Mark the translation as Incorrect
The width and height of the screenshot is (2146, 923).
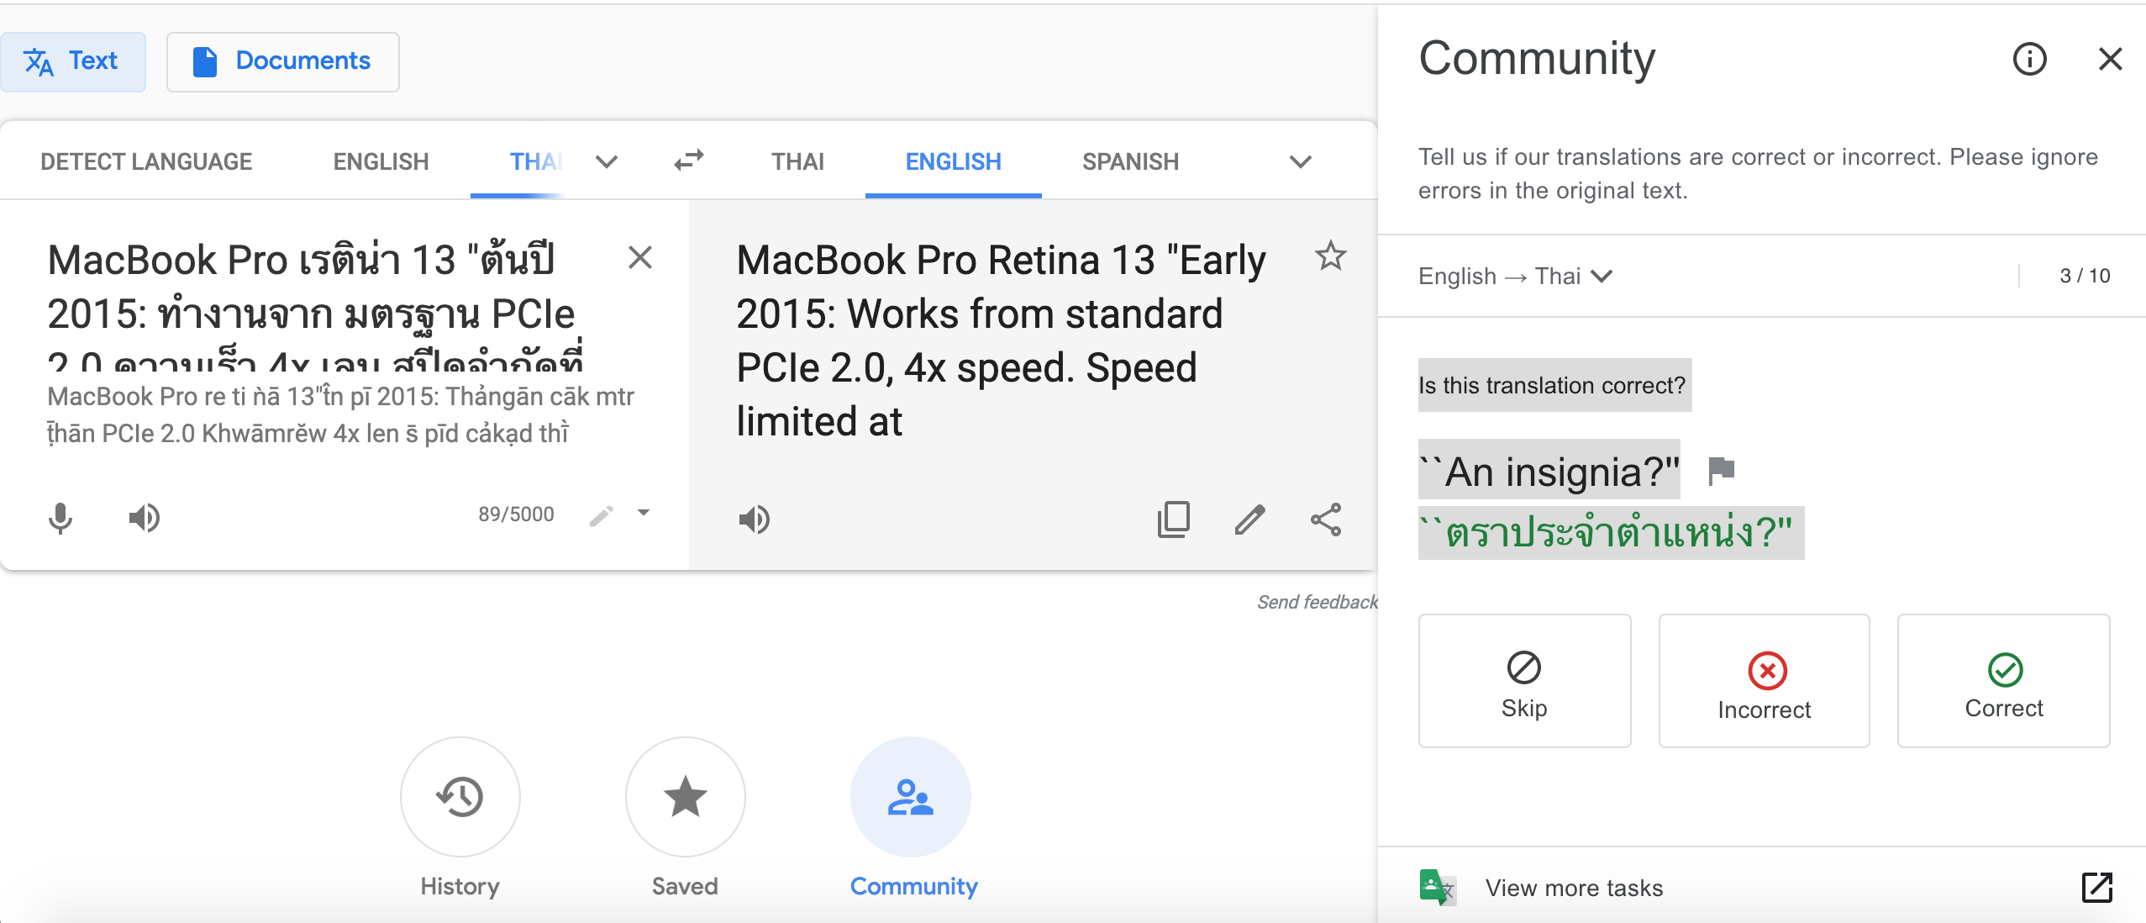click(1765, 681)
